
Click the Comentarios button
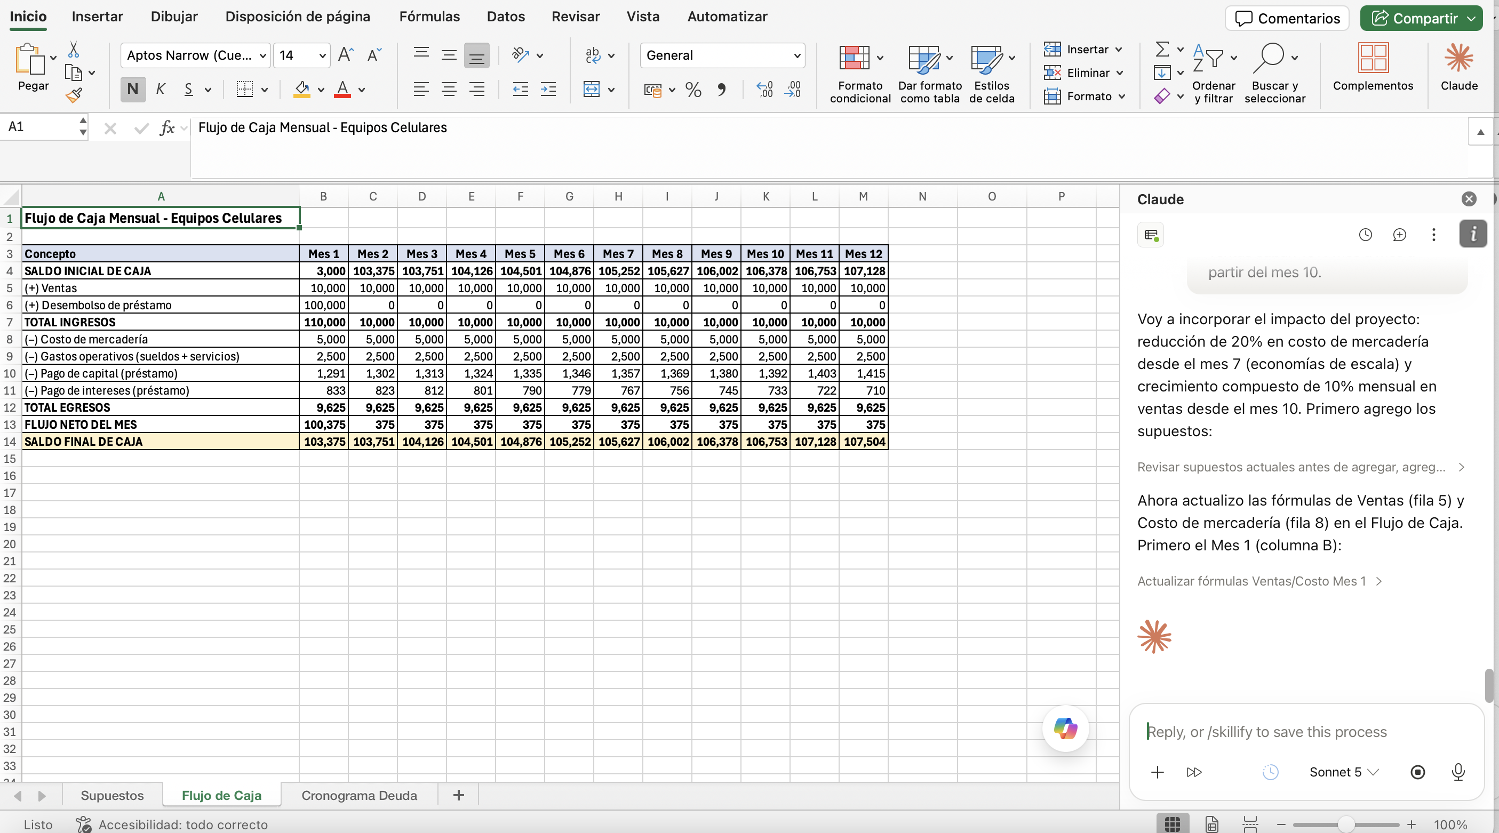point(1287,18)
